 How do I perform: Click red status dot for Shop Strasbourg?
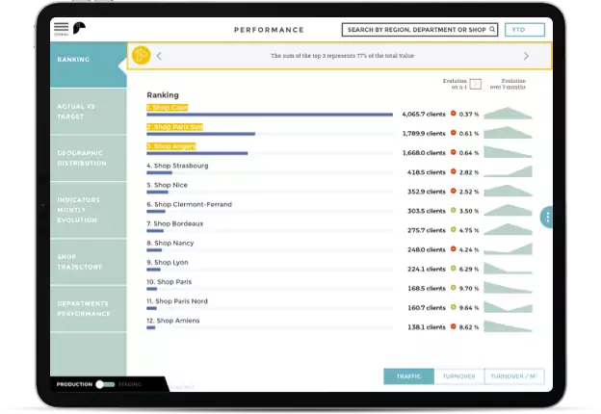tap(453, 171)
